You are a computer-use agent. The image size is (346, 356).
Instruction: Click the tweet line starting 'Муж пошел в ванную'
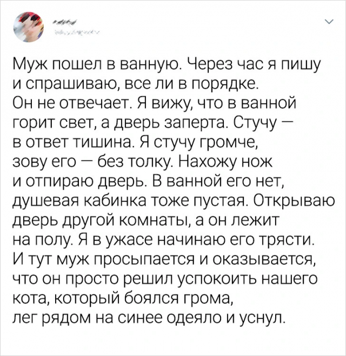(x=167, y=64)
